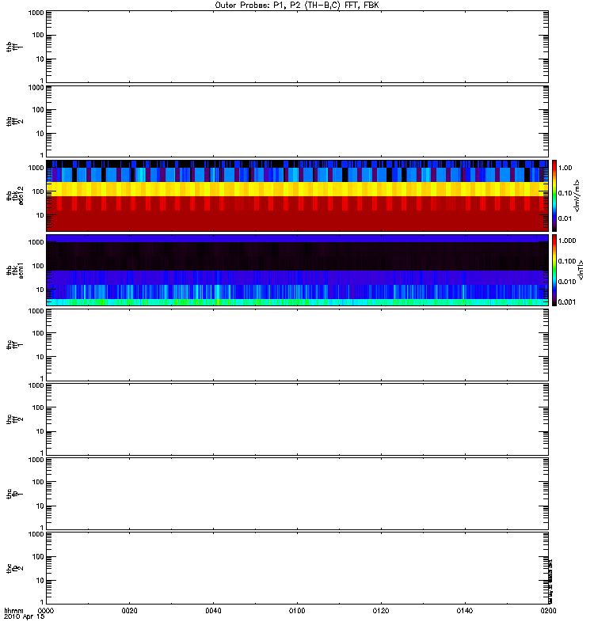
Task: Click the '0.01' value on mV/m color bar
Action: [565, 218]
